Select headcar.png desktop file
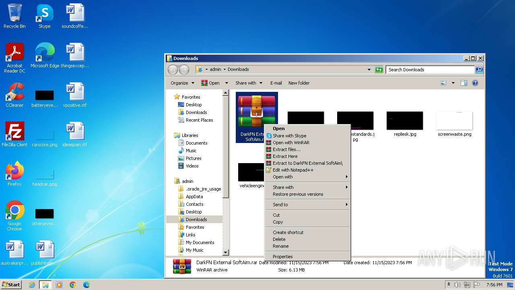The width and height of the screenshot is (515, 290). [44, 177]
